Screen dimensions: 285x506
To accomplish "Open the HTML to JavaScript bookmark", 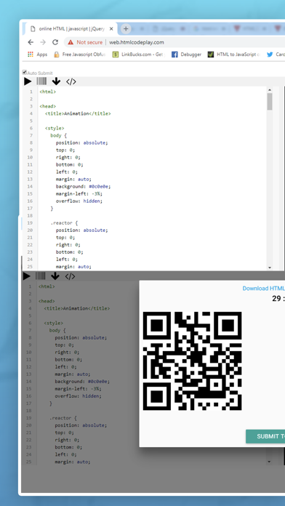I will pyautogui.click(x=234, y=55).
